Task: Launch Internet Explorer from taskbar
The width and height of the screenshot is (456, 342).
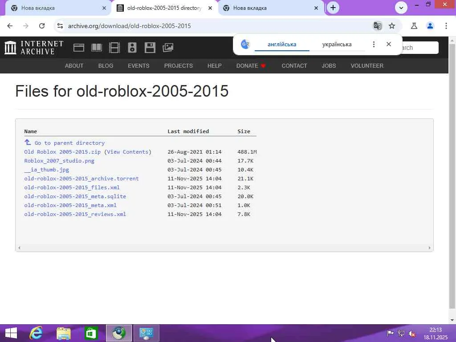Action: click(37, 333)
